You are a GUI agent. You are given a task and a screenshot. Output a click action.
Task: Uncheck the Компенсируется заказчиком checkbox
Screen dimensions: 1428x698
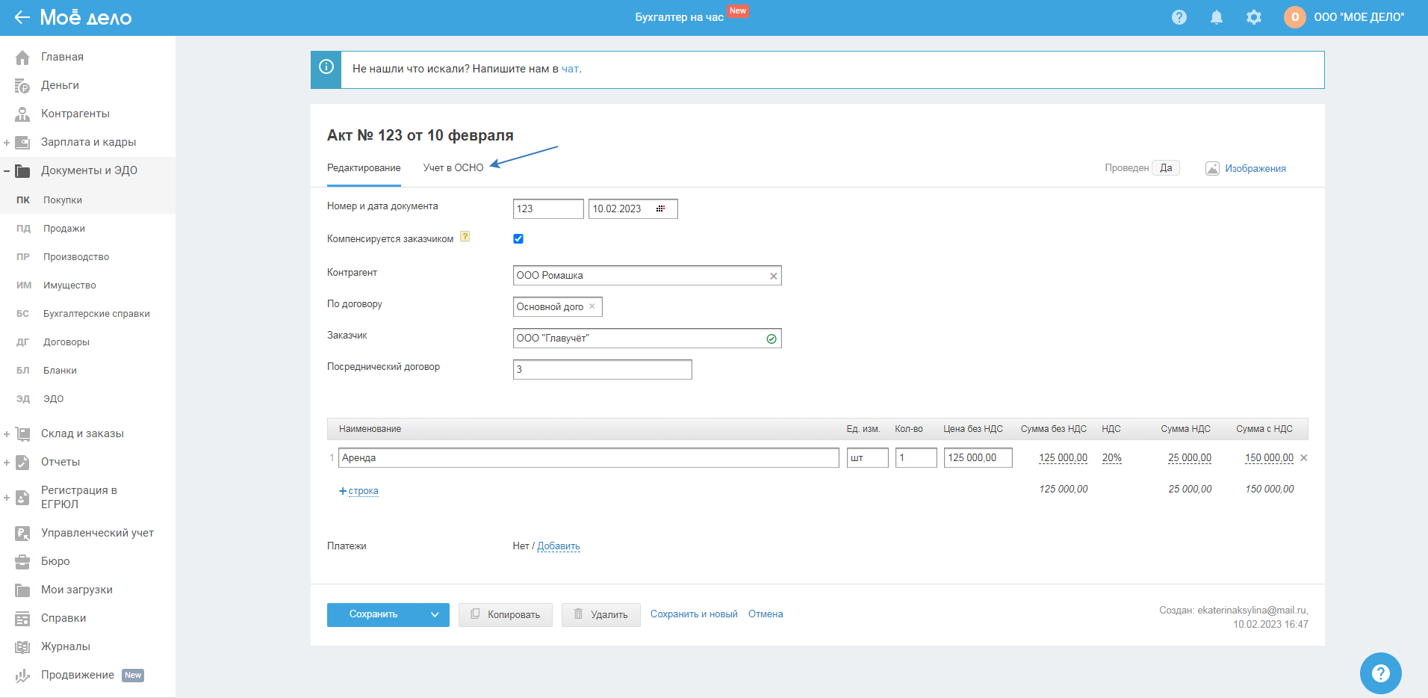pyautogui.click(x=518, y=239)
